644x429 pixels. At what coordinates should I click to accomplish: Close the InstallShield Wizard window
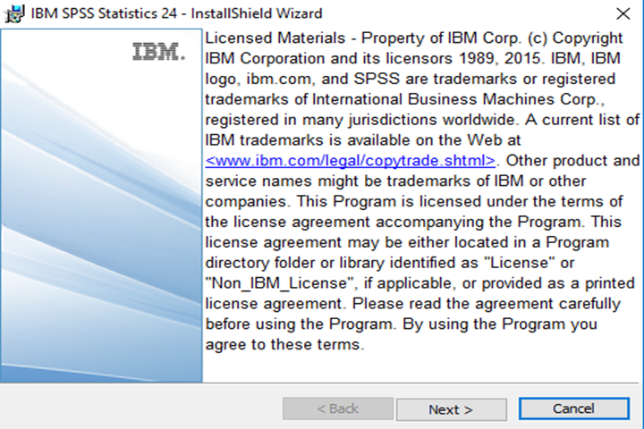point(623,13)
